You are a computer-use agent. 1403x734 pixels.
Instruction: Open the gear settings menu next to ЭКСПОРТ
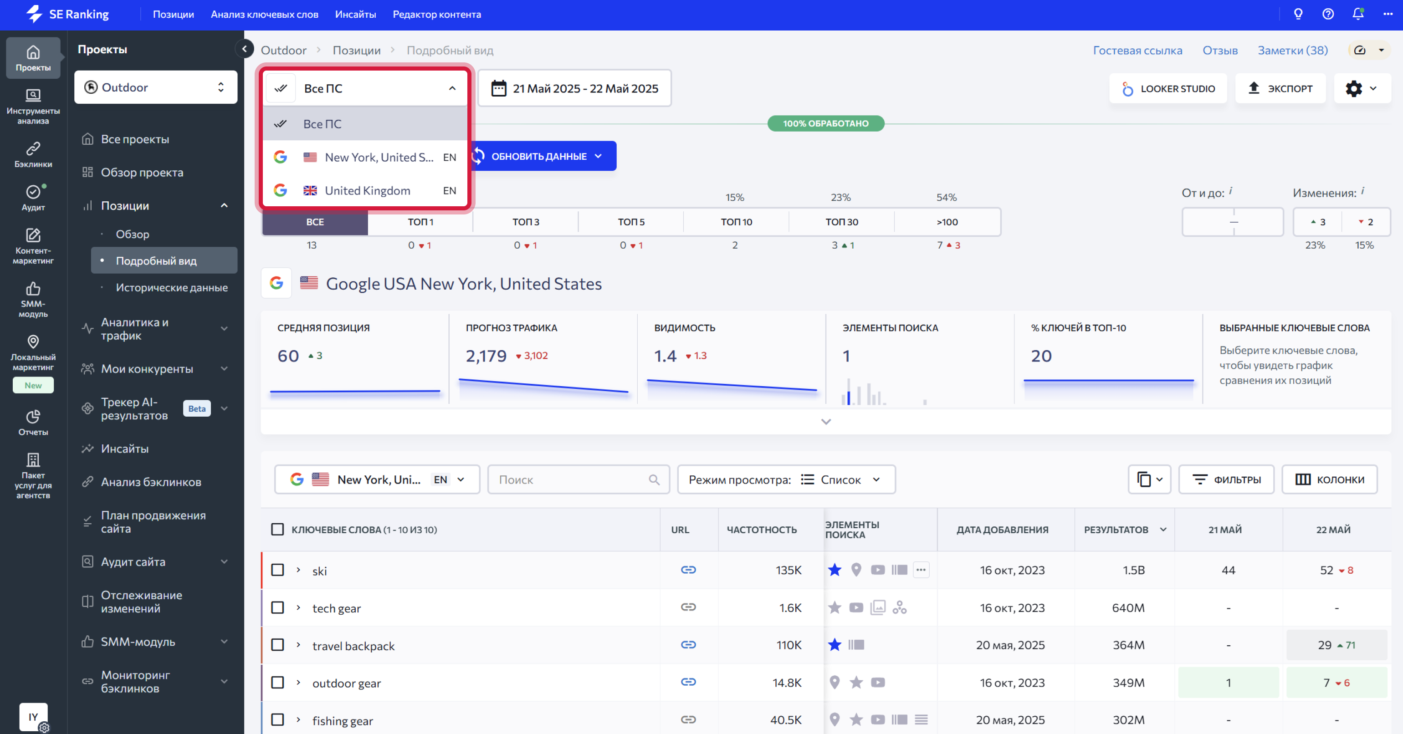click(x=1362, y=88)
